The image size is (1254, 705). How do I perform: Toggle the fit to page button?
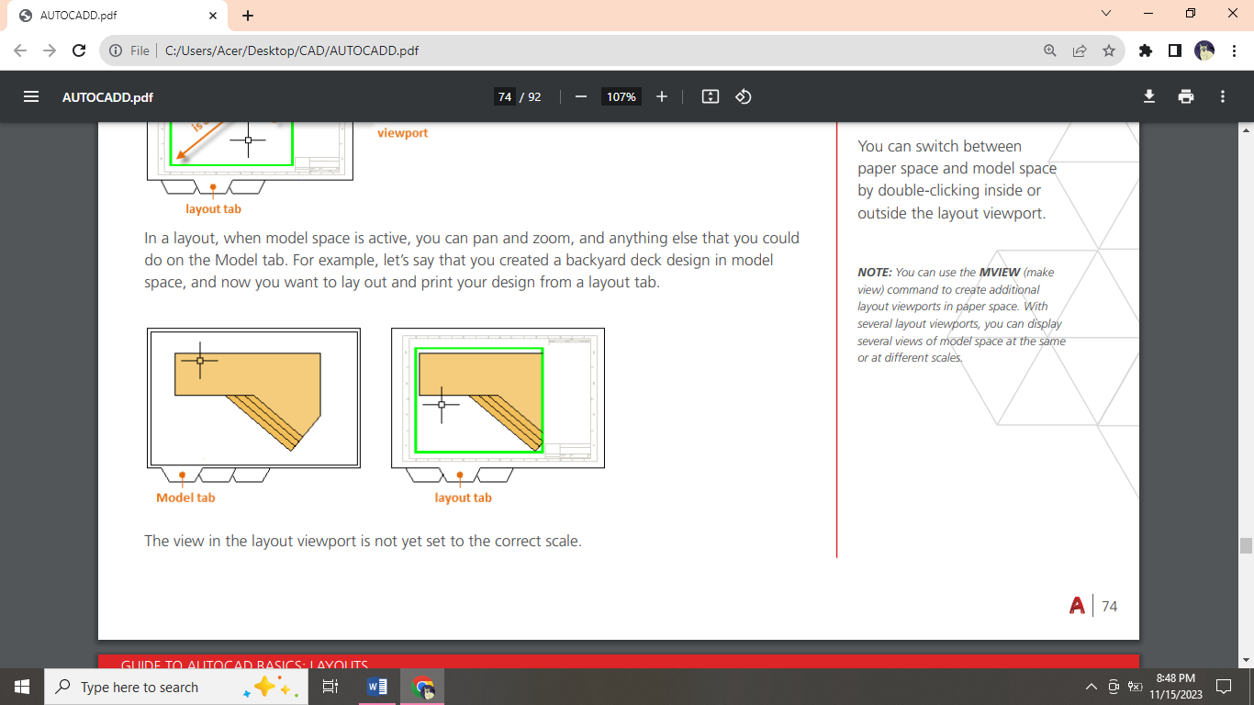(710, 96)
